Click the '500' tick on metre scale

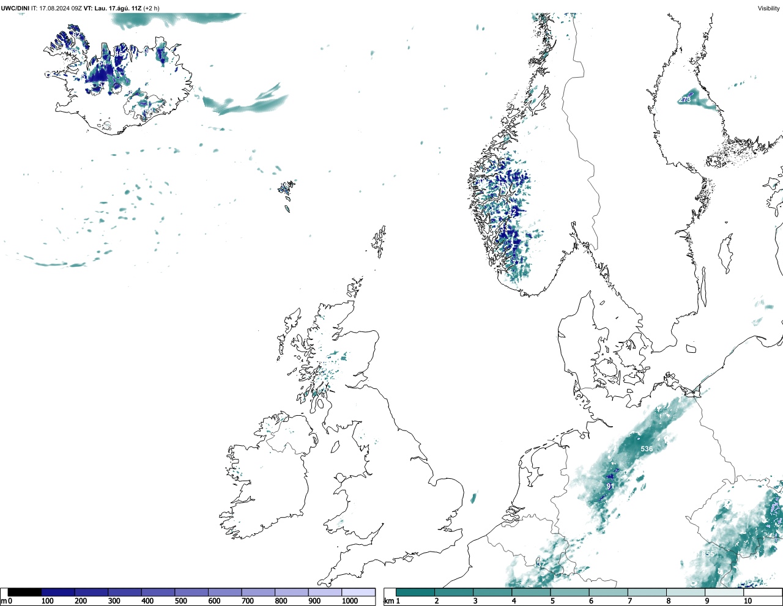click(x=181, y=601)
